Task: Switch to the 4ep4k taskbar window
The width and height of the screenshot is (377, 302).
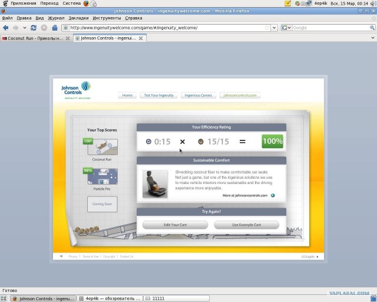Action: pos(110,298)
